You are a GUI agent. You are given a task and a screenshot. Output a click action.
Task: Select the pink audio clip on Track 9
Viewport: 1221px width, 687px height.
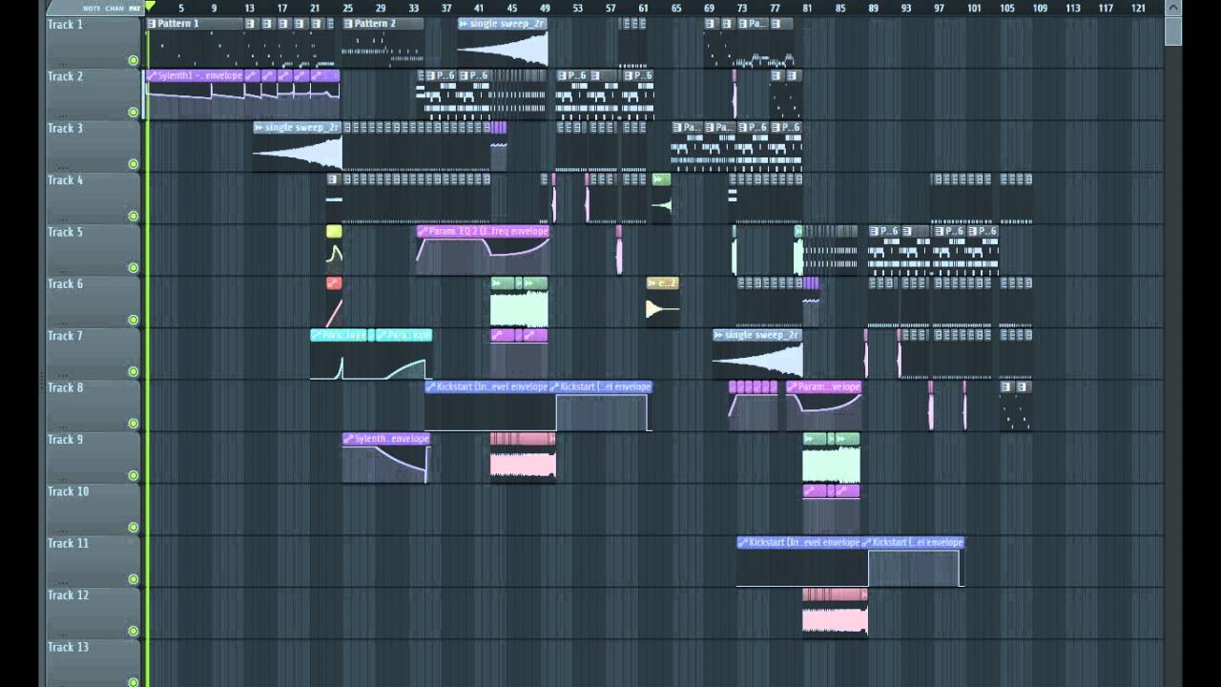coord(523,456)
